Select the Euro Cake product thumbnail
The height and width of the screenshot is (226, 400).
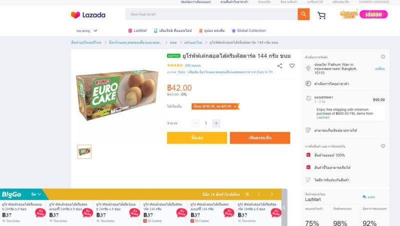[84, 152]
